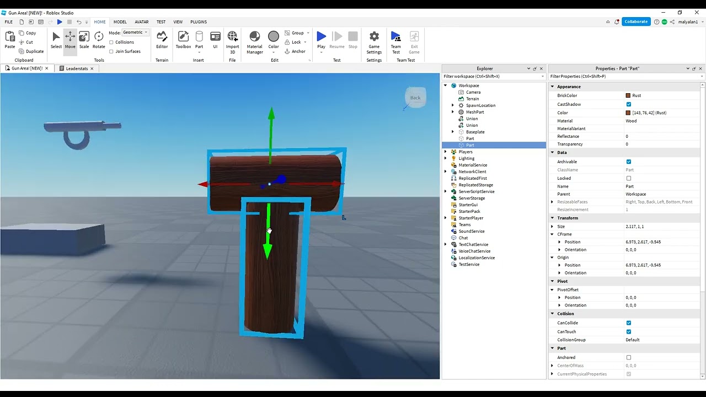Open the Leaderstats script tab
This screenshot has height=397, width=706.
point(77,68)
